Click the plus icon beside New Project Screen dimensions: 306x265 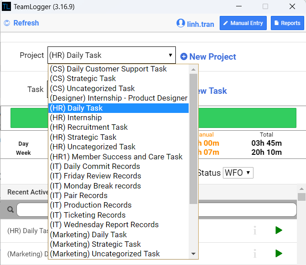tap(184, 57)
